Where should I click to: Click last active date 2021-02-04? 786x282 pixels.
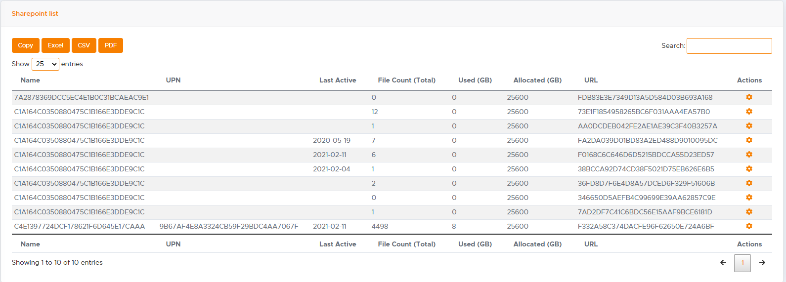[332, 169]
